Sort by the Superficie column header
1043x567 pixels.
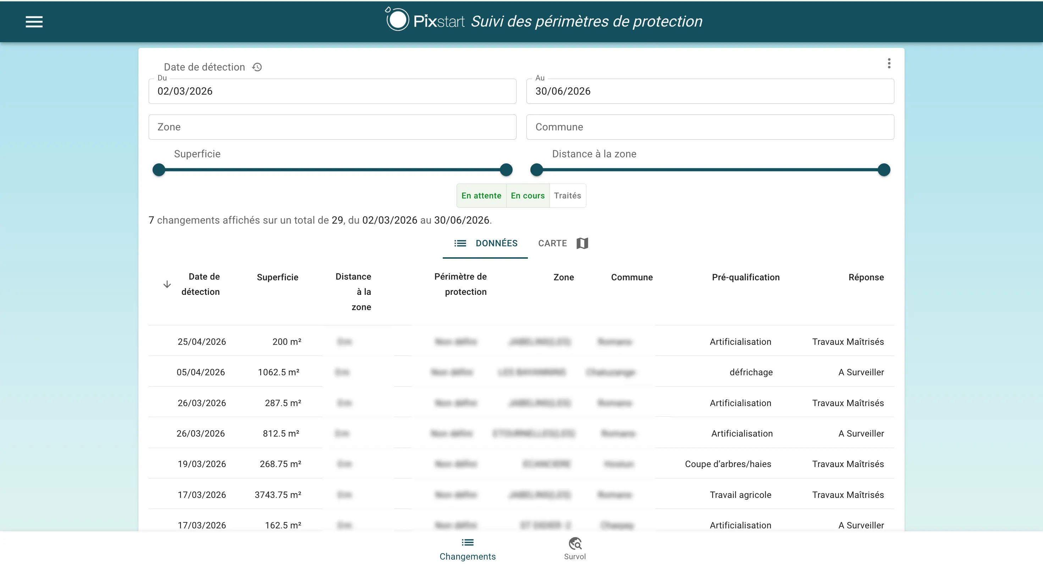[x=277, y=277]
